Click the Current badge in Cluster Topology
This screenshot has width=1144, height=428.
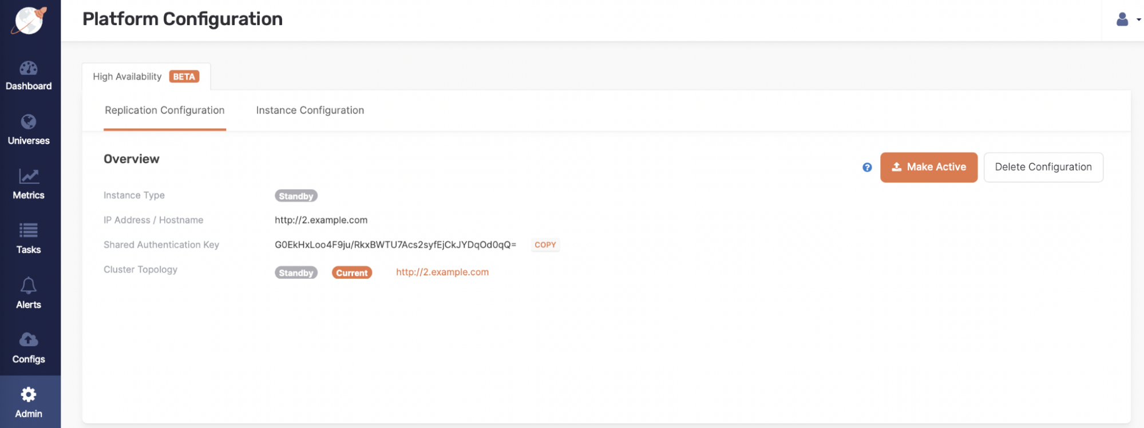click(351, 273)
